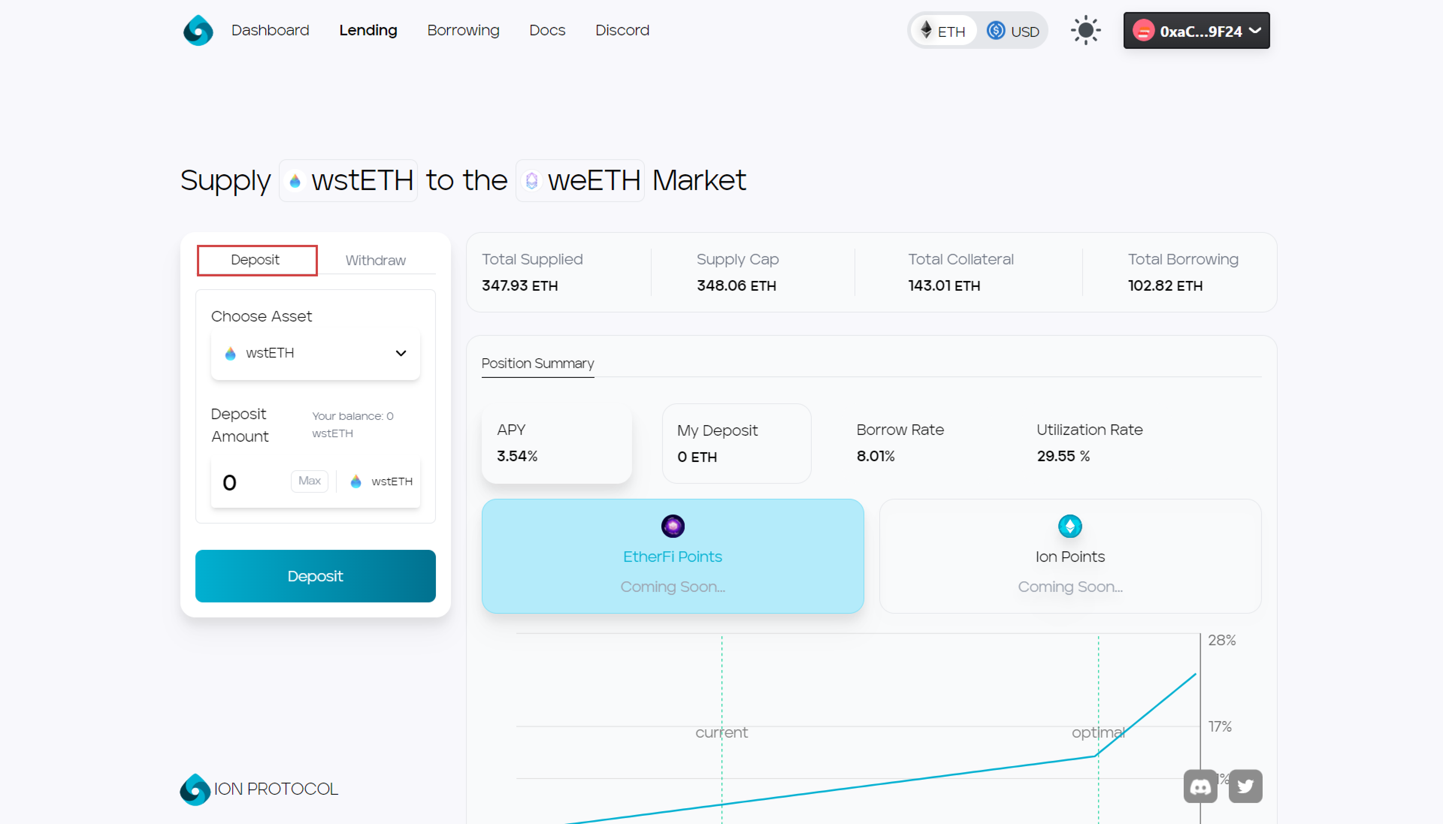Click the Ion Points teal icon
Screen dimensions: 1443x824
(1069, 526)
